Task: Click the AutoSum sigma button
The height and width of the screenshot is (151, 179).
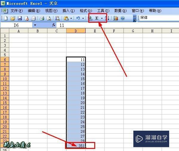Action: (97, 18)
